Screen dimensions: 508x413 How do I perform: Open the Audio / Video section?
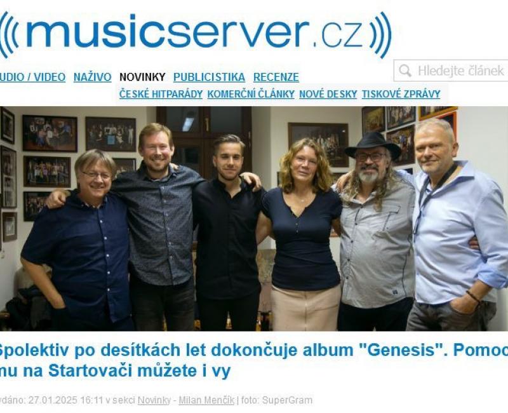click(x=32, y=77)
